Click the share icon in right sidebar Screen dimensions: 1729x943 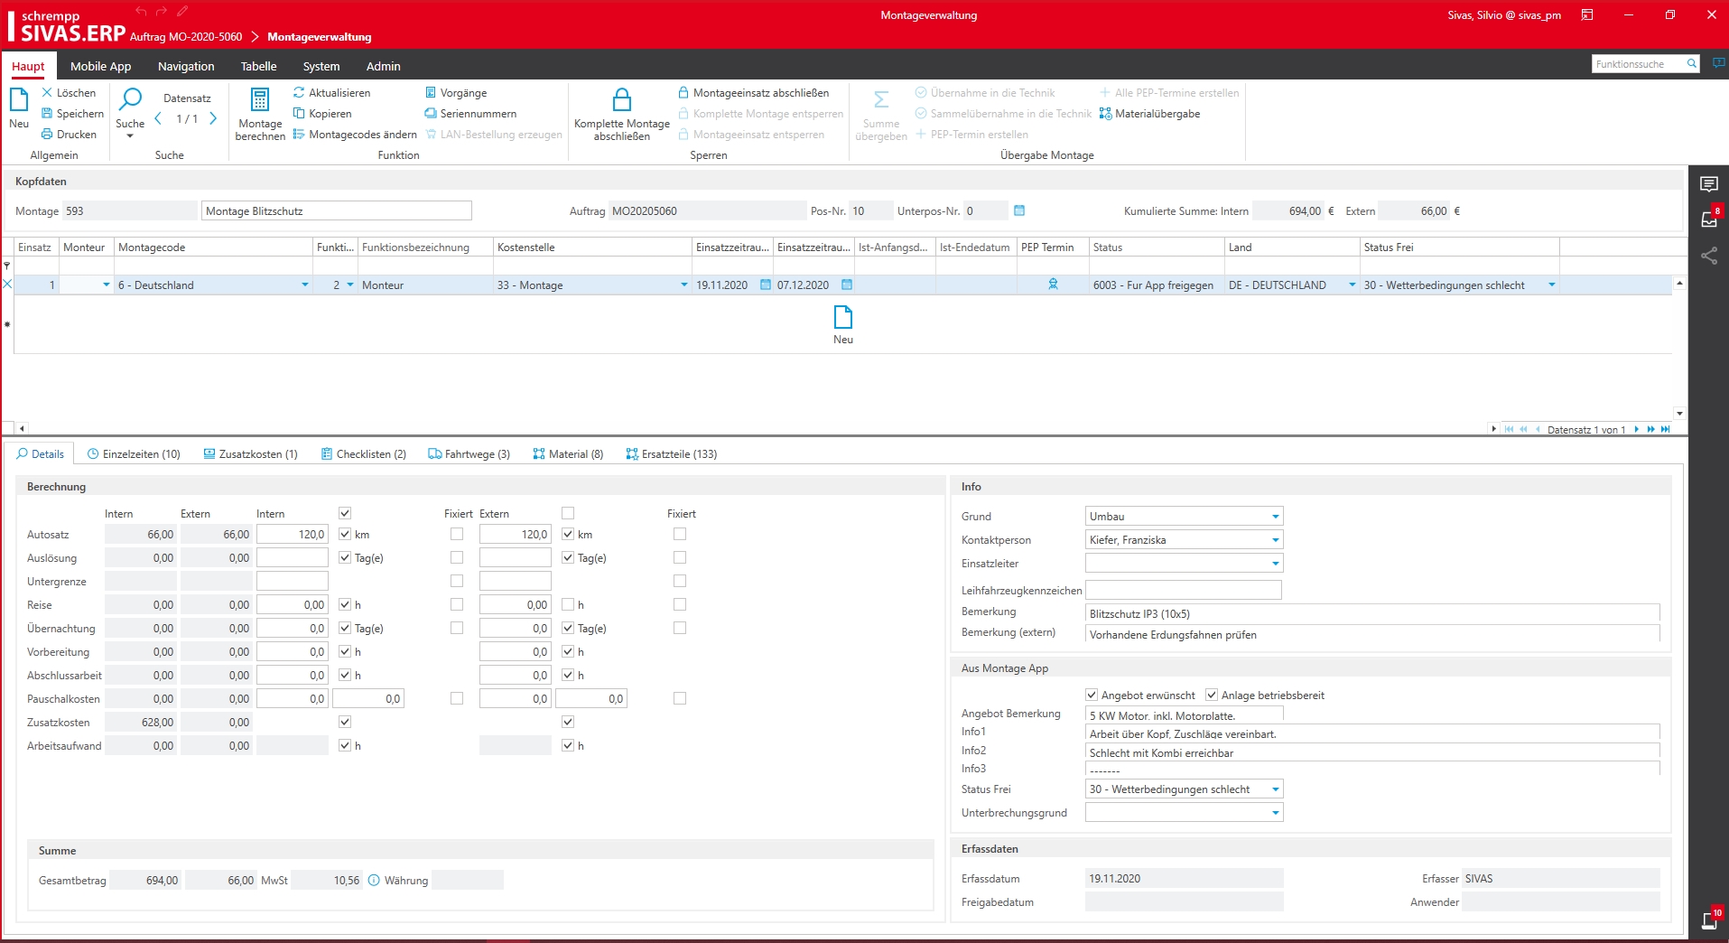pyautogui.click(x=1708, y=257)
